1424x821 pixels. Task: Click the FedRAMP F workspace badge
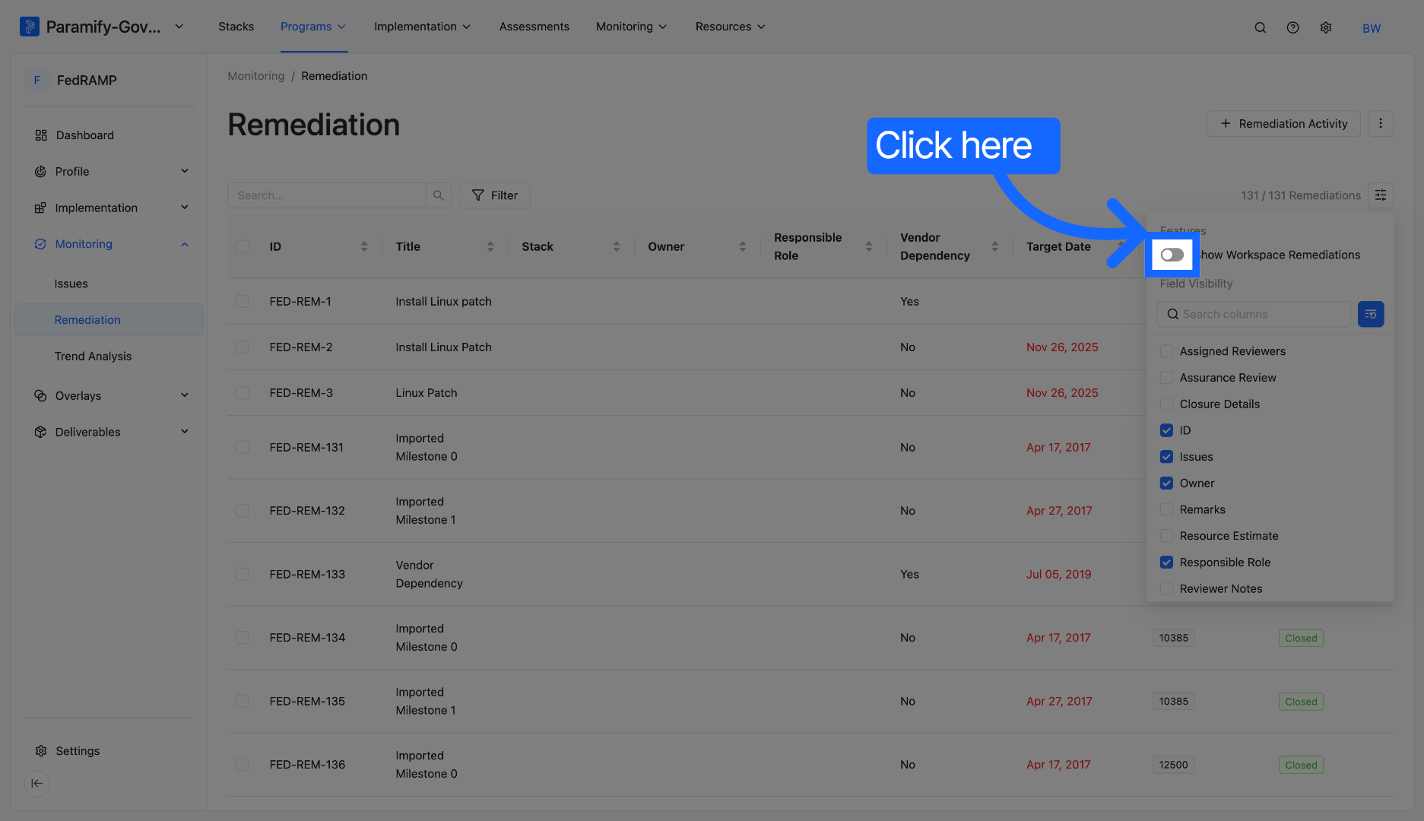pos(36,81)
